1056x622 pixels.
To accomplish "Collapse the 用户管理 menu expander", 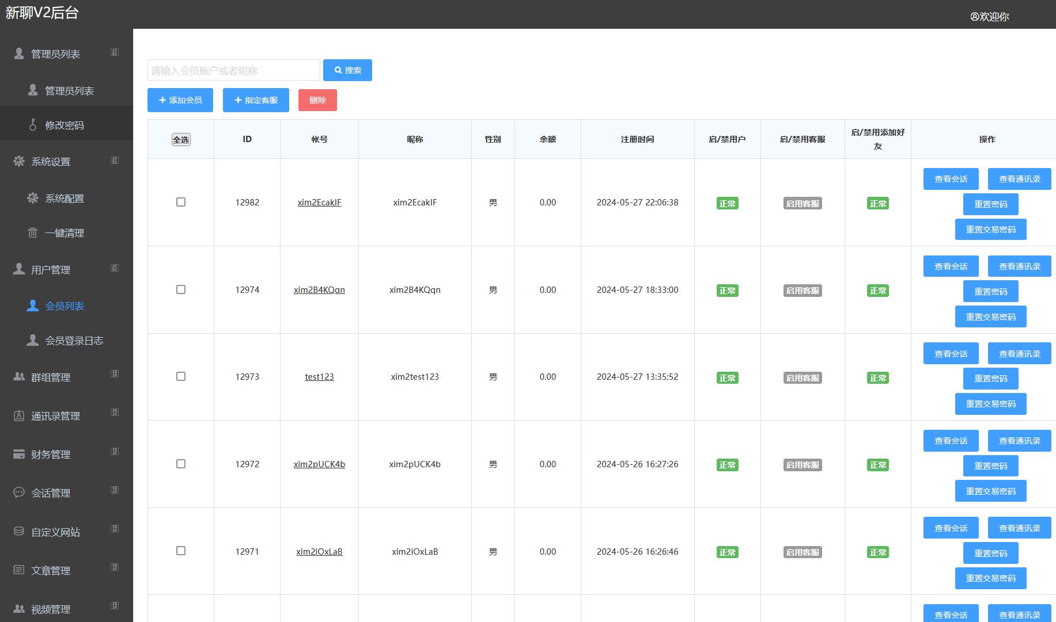I will click(x=115, y=268).
